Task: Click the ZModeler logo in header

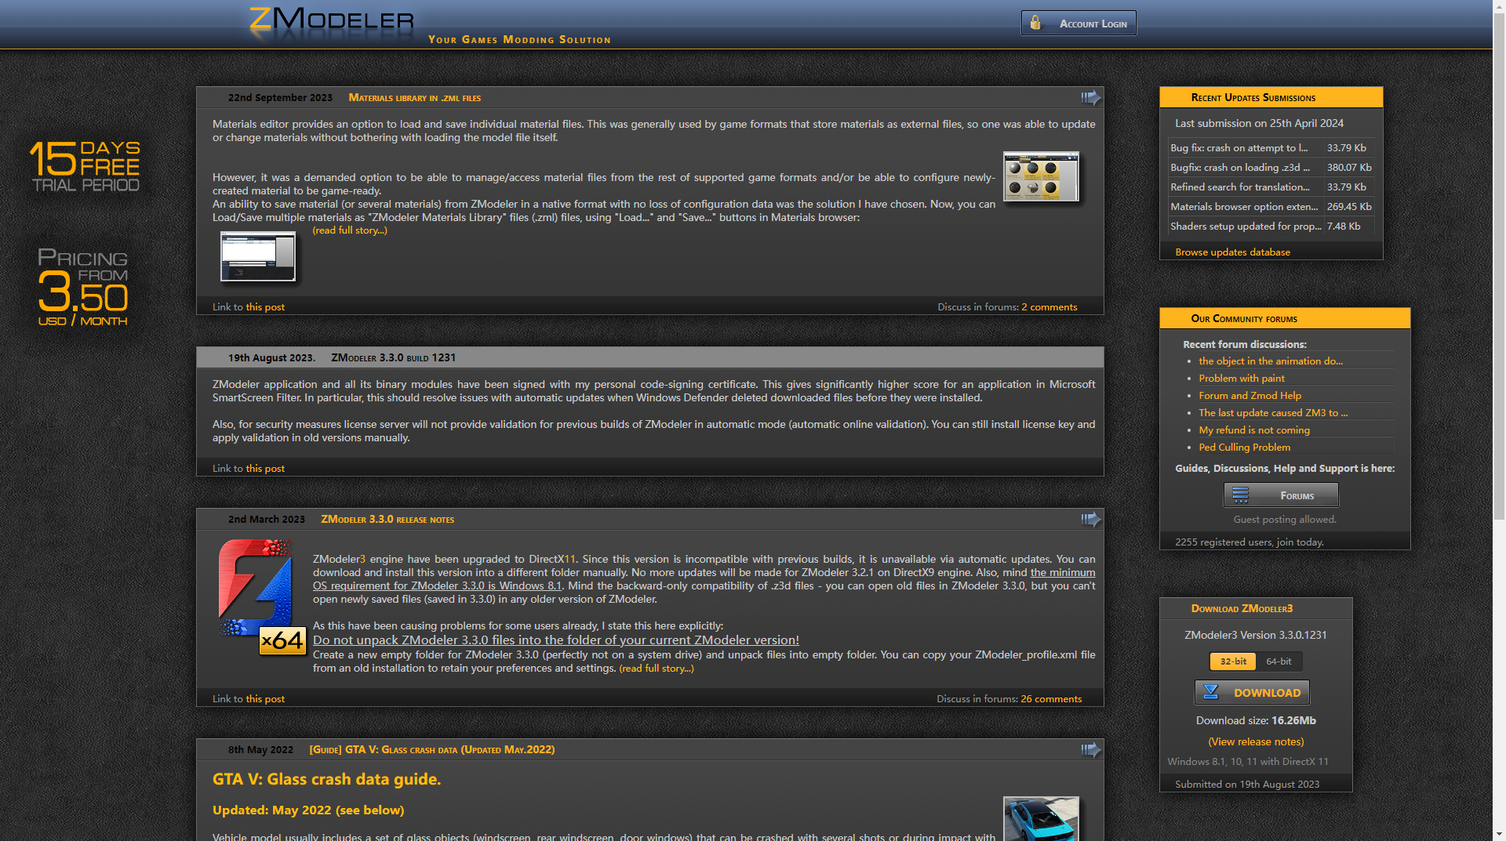Action: click(331, 22)
